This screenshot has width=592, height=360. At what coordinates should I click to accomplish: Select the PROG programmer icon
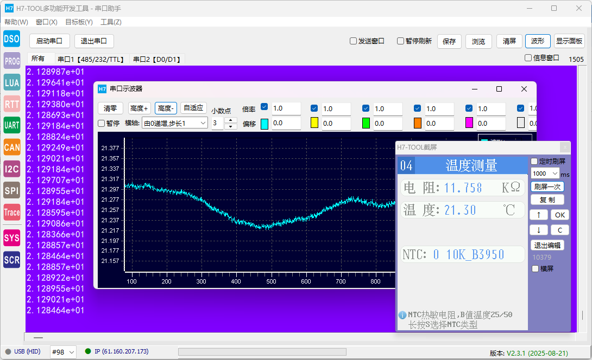tap(11, 61)
